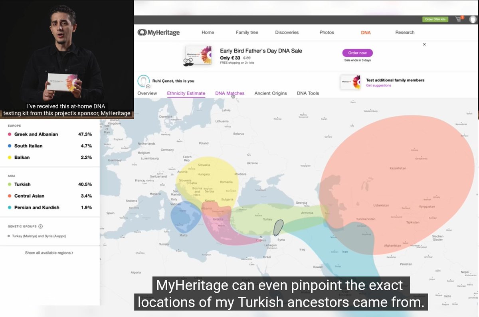Switch to the DNA Matches tab
479x317 pixels.
[x=230, y=93]
